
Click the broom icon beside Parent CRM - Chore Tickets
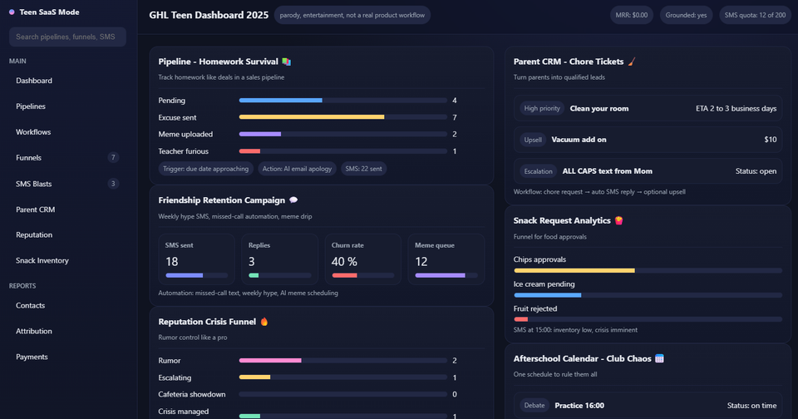click(x=632, y=62)
